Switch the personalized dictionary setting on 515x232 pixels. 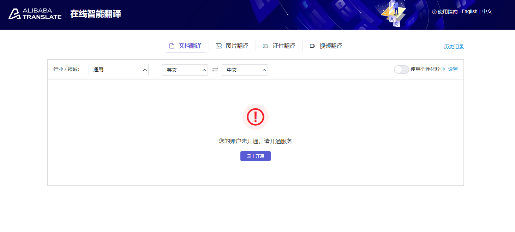(401, 70)
